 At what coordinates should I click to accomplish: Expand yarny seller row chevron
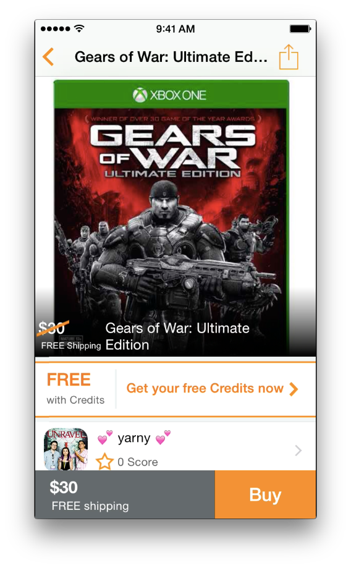pos(298,451)
